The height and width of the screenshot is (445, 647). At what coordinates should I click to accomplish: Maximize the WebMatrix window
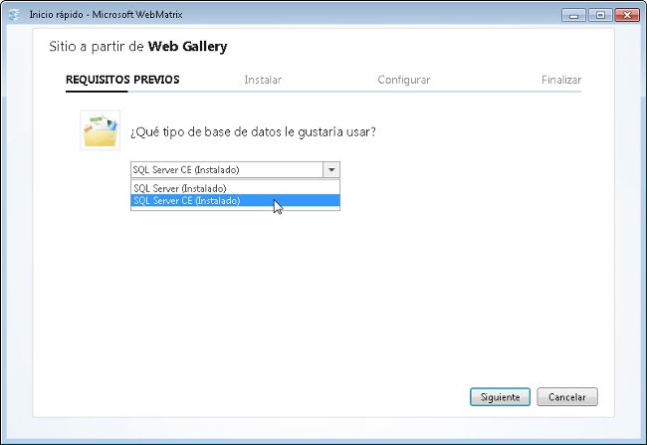click(600, 15)
